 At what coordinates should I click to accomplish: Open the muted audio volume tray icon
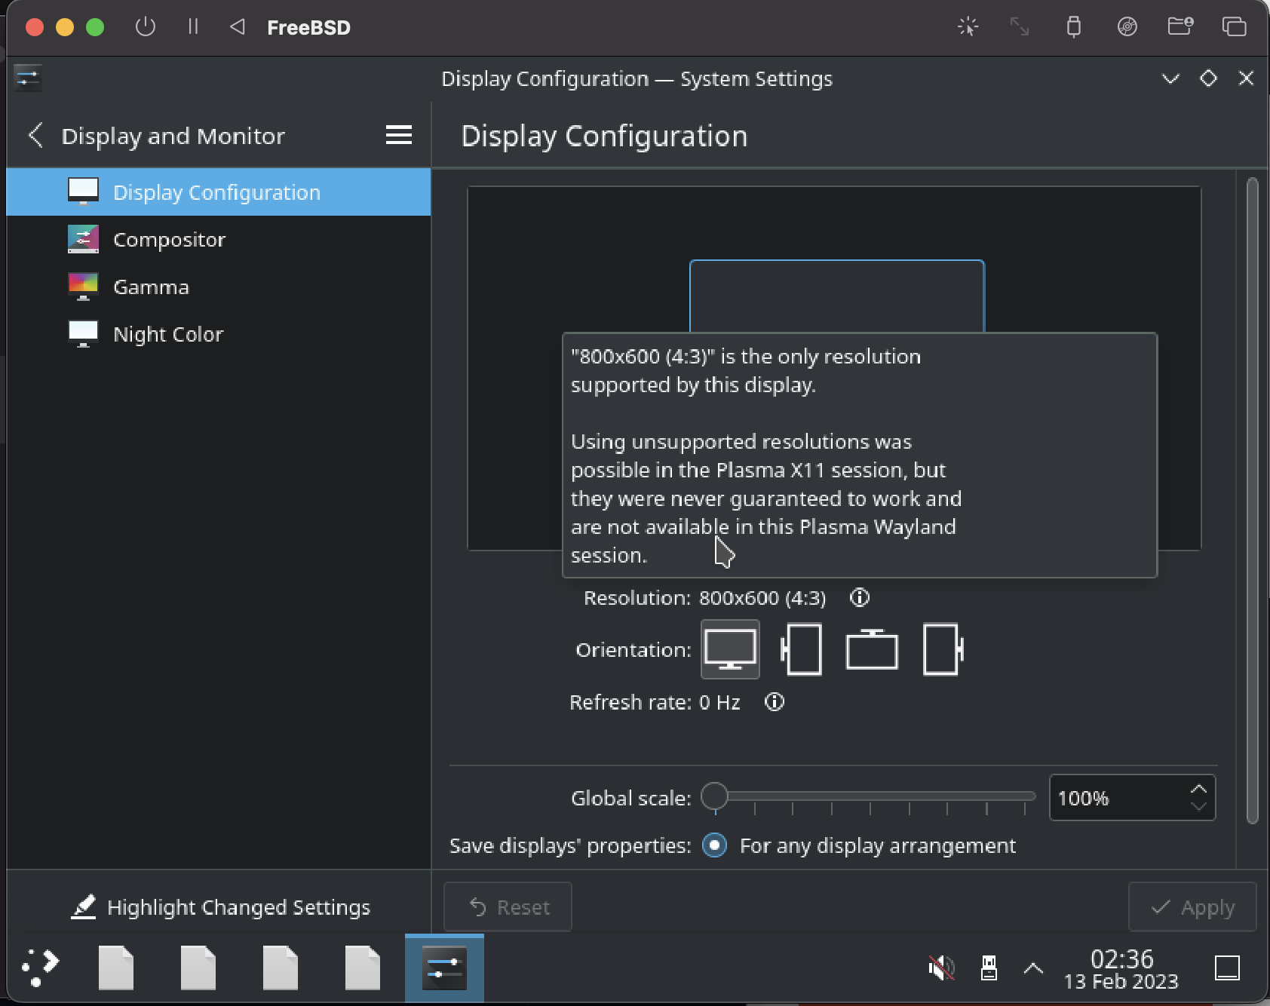point(941,968)
